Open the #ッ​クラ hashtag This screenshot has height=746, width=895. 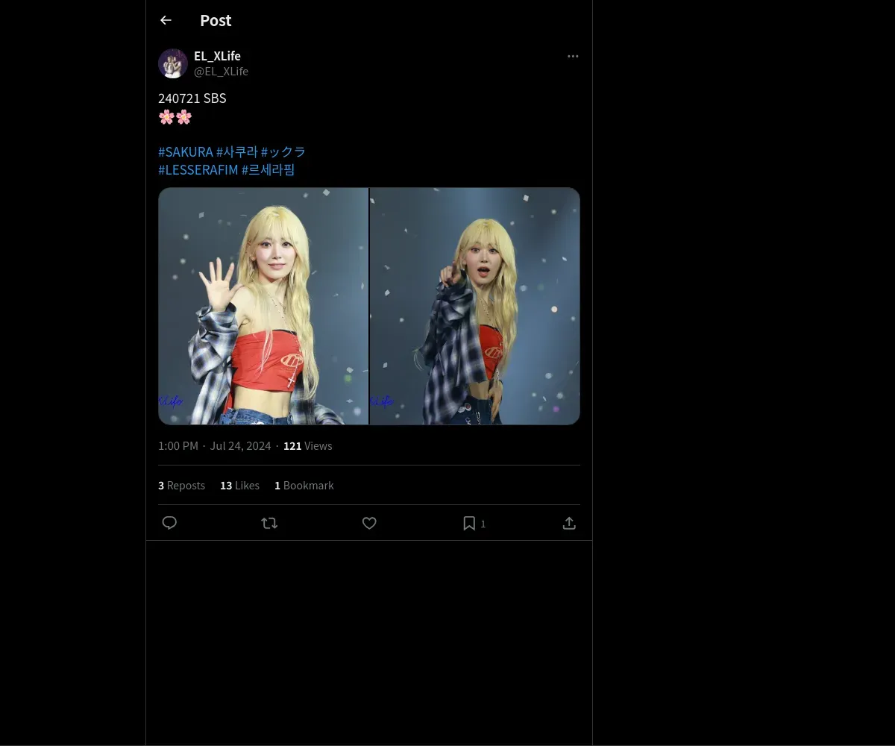point(283,151)
